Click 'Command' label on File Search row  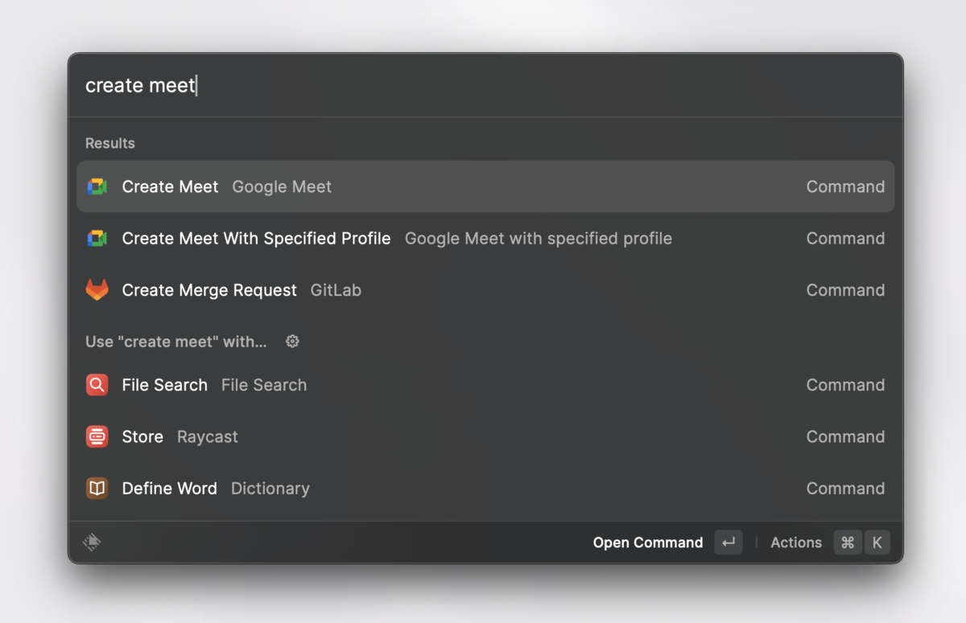point(845,385)
